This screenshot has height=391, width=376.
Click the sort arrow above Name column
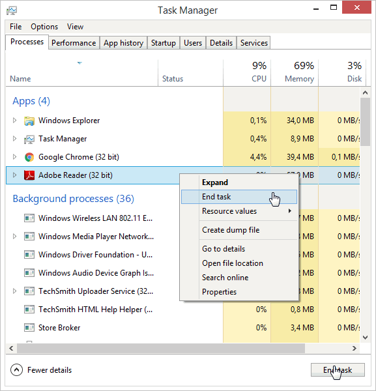pyautogui.click(x=80, y=63)
